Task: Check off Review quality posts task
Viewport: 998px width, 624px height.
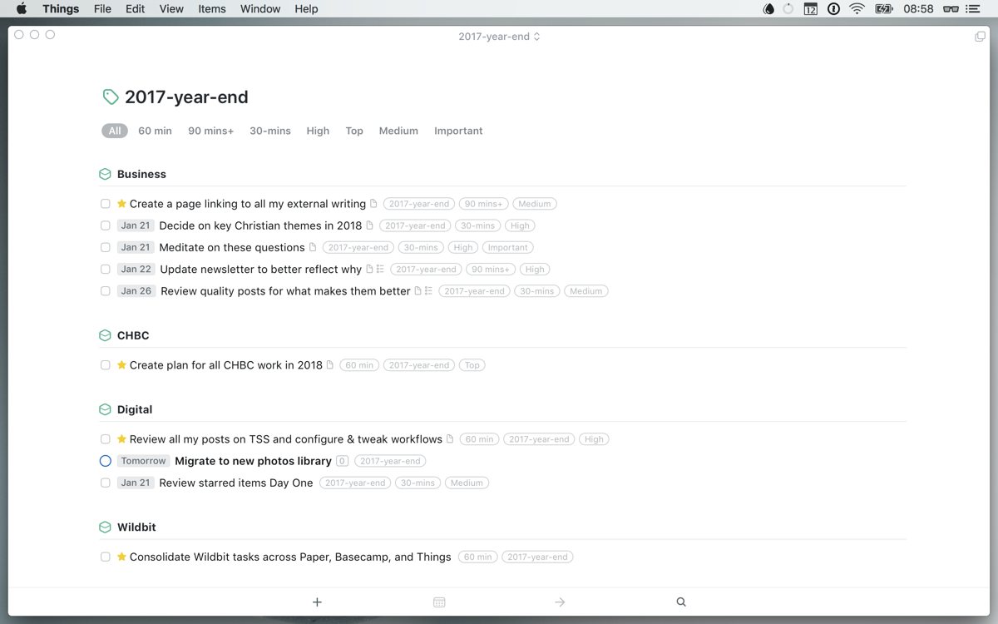Action: click(105, 291)
